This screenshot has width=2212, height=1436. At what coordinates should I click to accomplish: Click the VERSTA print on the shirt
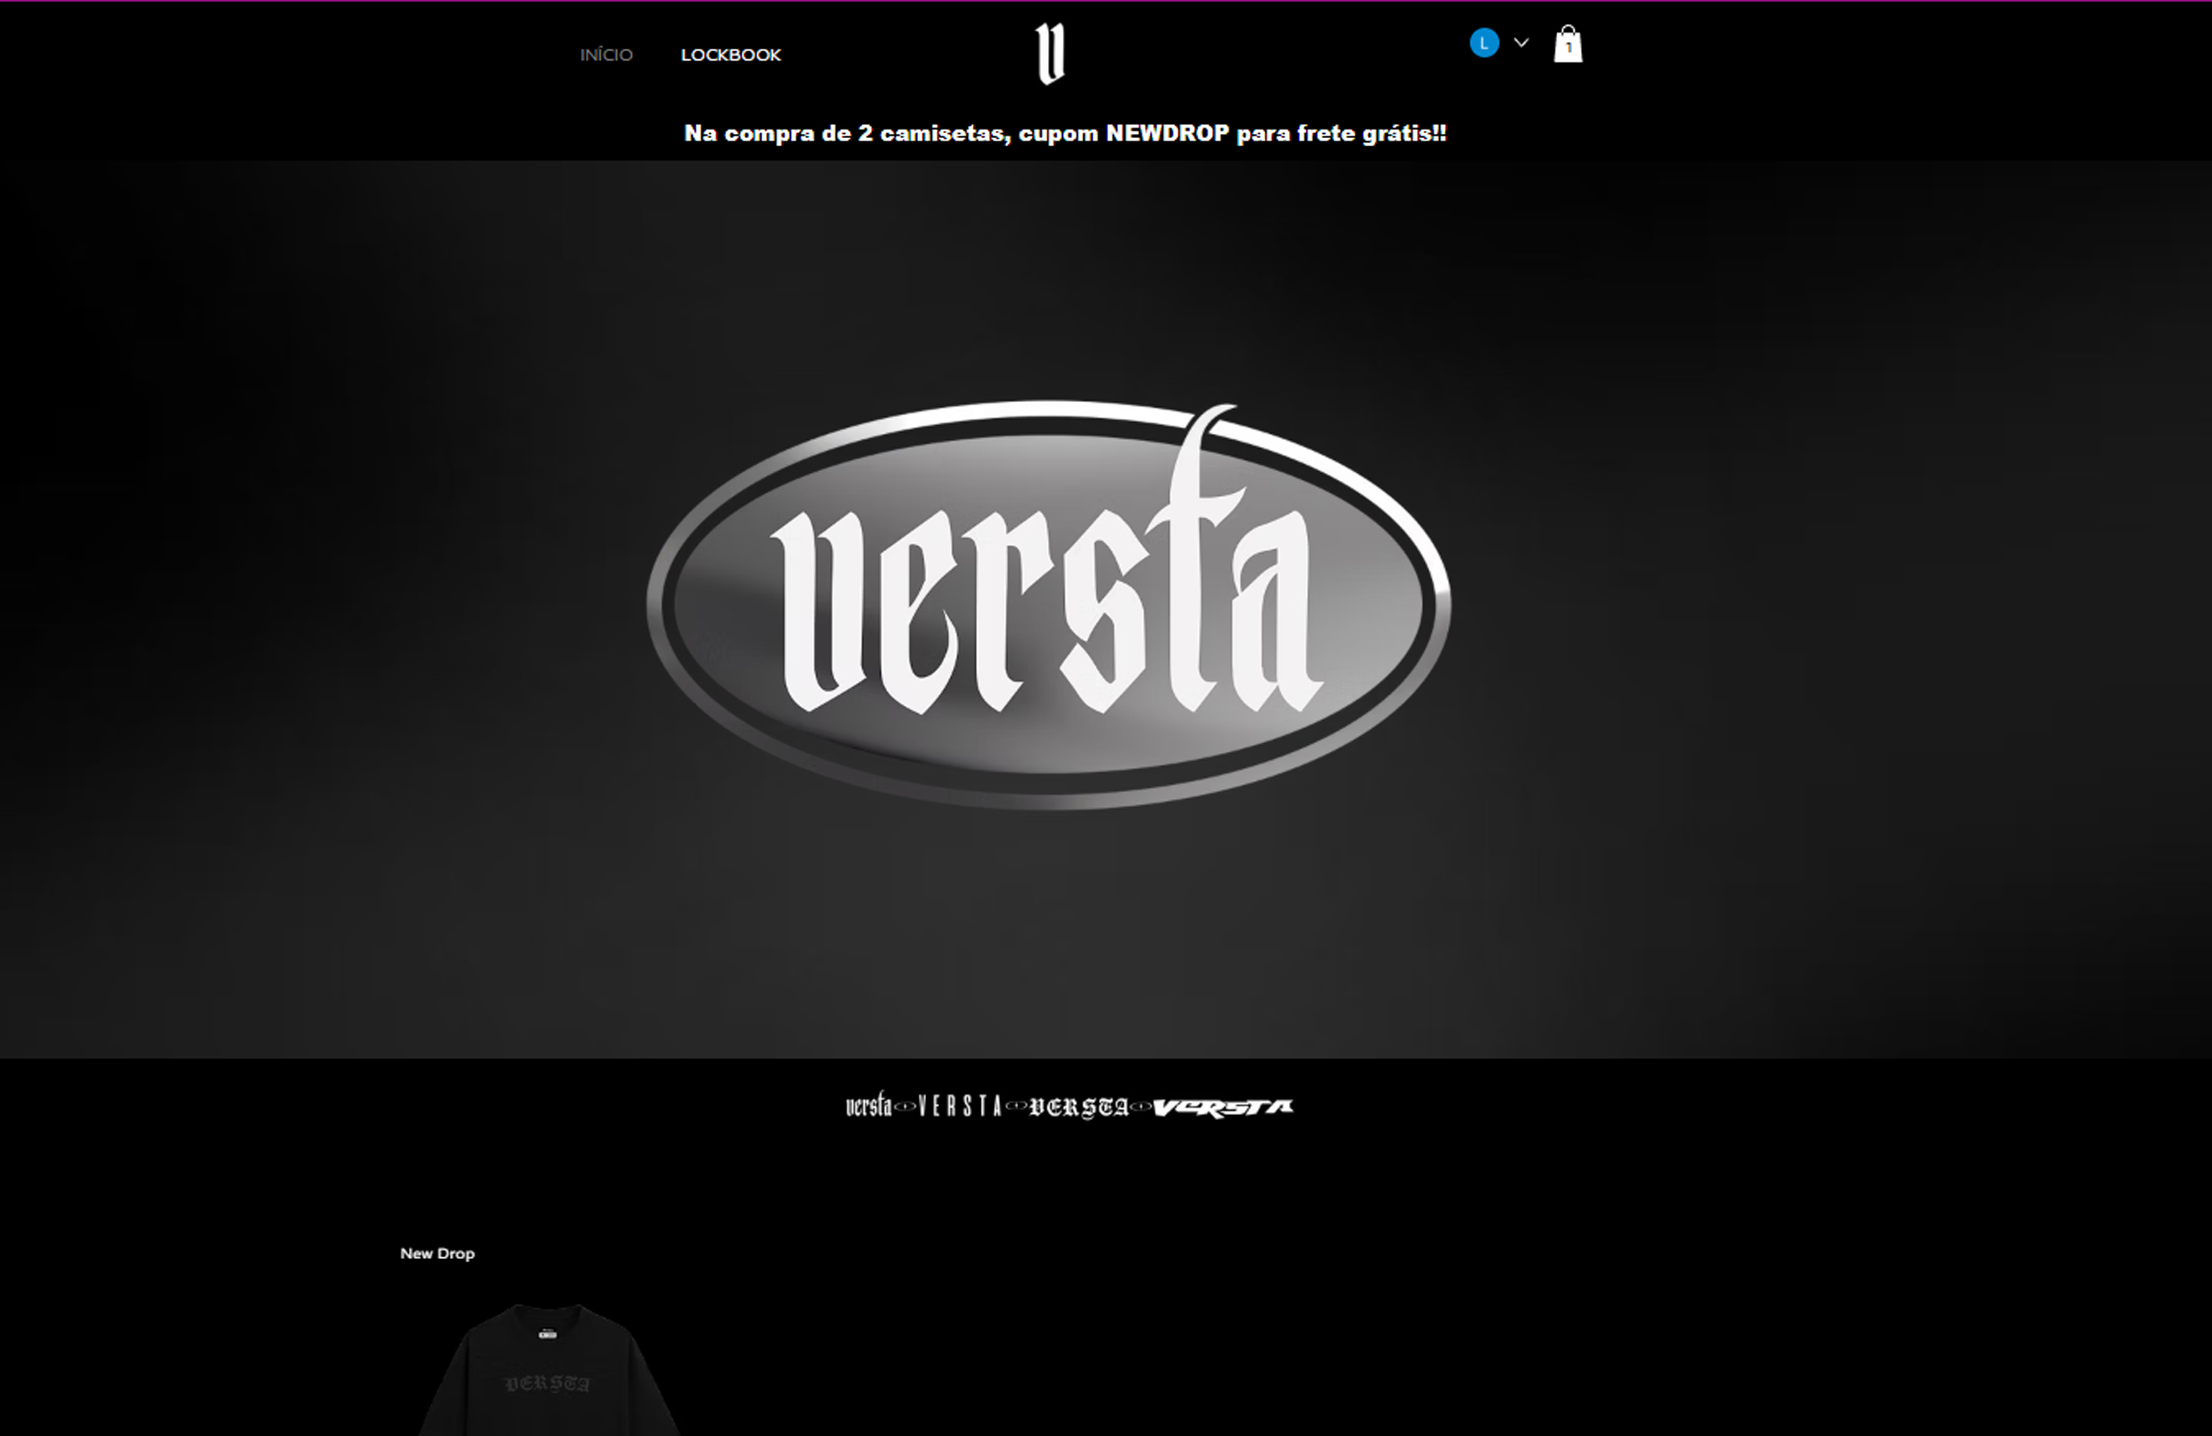coord(547,1384)
